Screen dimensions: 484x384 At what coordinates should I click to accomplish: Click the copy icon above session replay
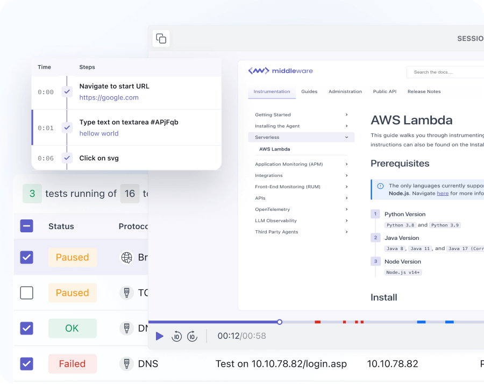[161, 38]
